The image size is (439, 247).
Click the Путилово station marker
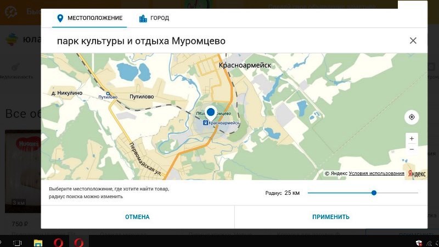[x=108, y=93]
